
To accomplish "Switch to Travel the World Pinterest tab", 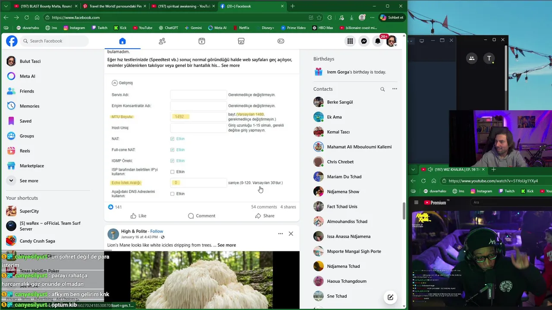I will (x=114, y=6).
